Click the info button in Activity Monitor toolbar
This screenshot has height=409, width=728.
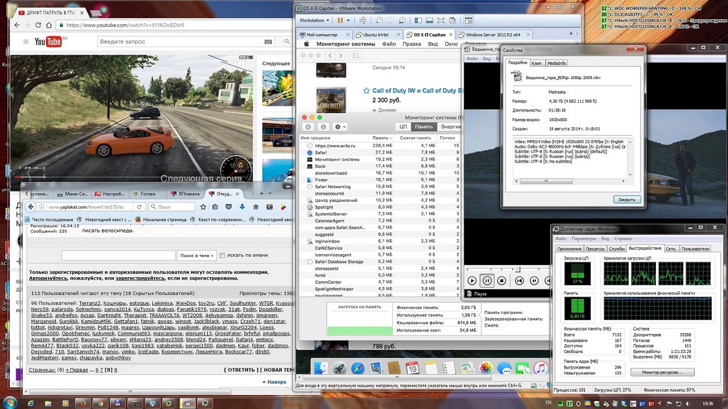323,127
